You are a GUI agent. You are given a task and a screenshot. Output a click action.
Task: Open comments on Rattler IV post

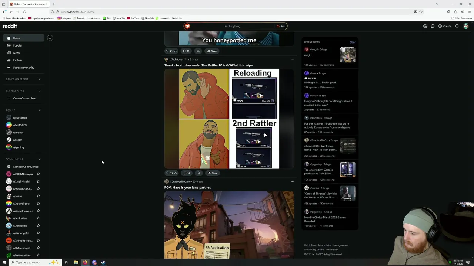coord(187,173)
